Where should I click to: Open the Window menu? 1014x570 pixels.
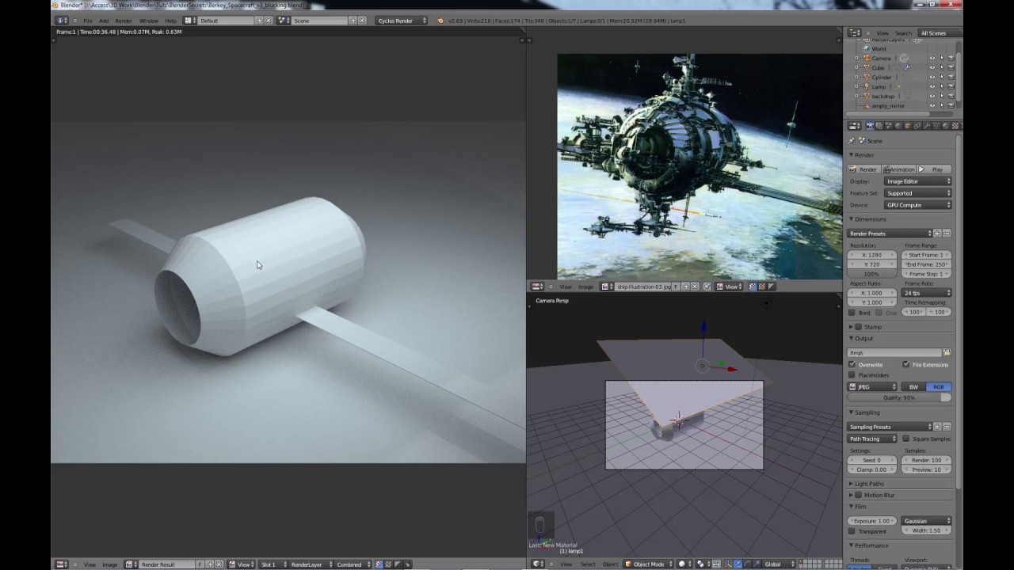coord(149,21)
